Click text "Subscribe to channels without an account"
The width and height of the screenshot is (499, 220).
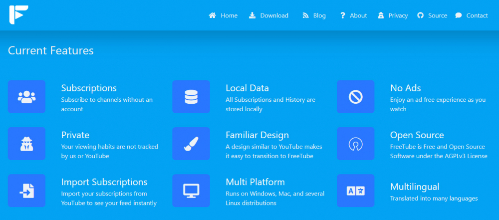pos(107,104)
